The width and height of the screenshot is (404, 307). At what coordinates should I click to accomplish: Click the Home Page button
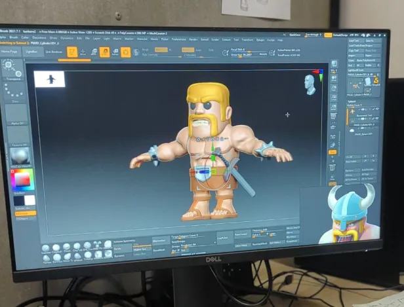tap(9, 52)
